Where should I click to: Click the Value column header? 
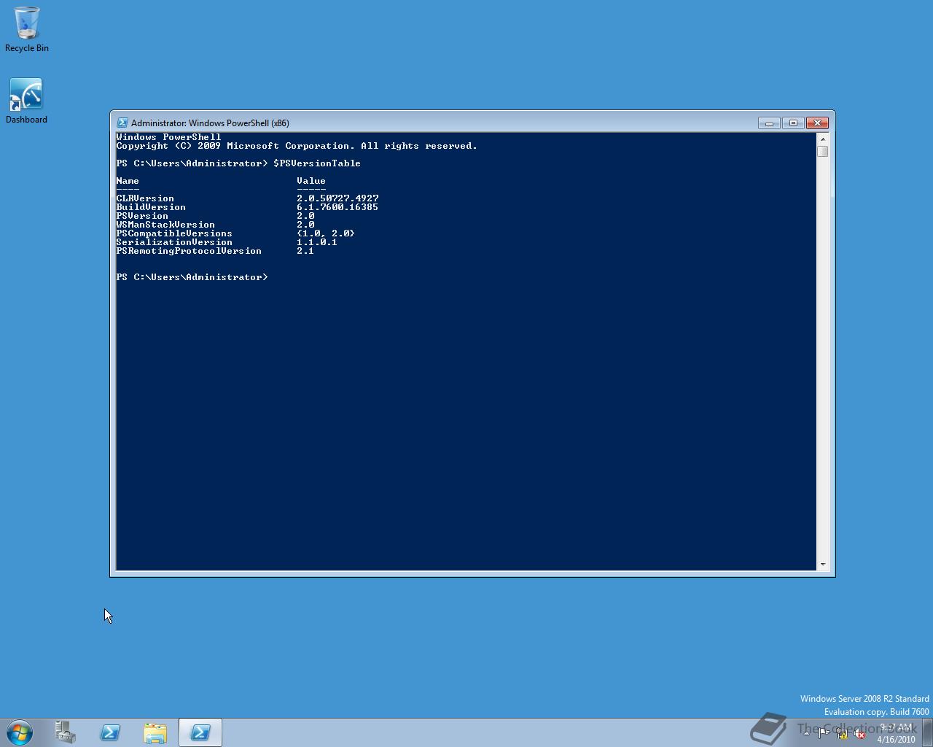pyautogui.click(x=311, y=181)
